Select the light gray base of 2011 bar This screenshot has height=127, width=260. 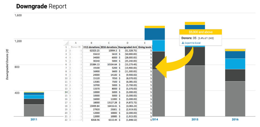[34, 110]
